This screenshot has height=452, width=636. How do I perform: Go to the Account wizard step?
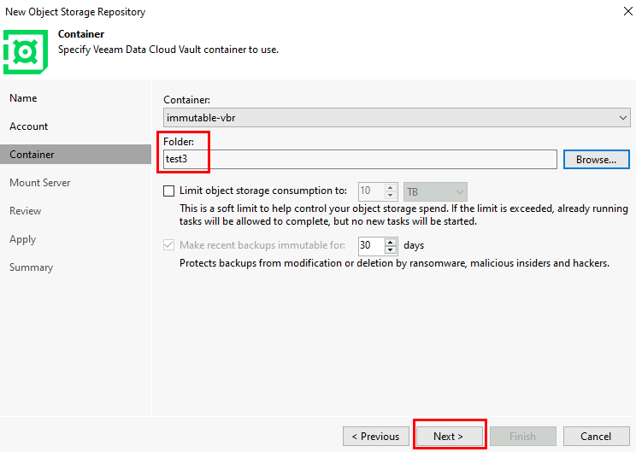click(29, 126)
